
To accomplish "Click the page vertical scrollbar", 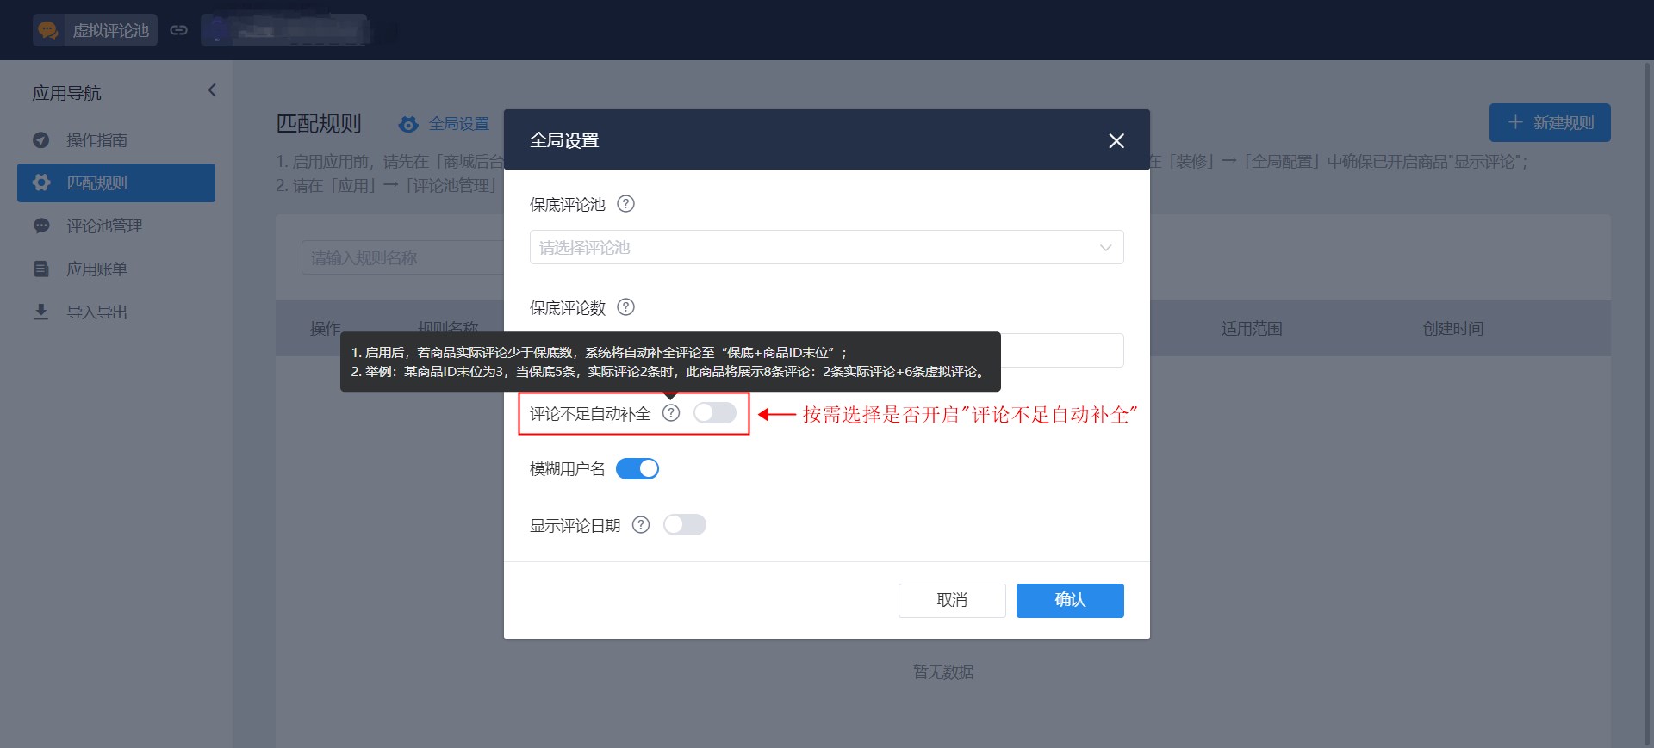I will [x=1647, y=404].
